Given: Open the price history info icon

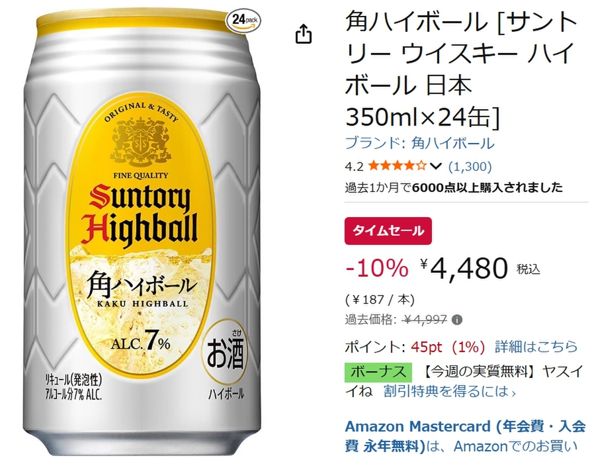Looking at the screenshot, I should tap(457, 320).
